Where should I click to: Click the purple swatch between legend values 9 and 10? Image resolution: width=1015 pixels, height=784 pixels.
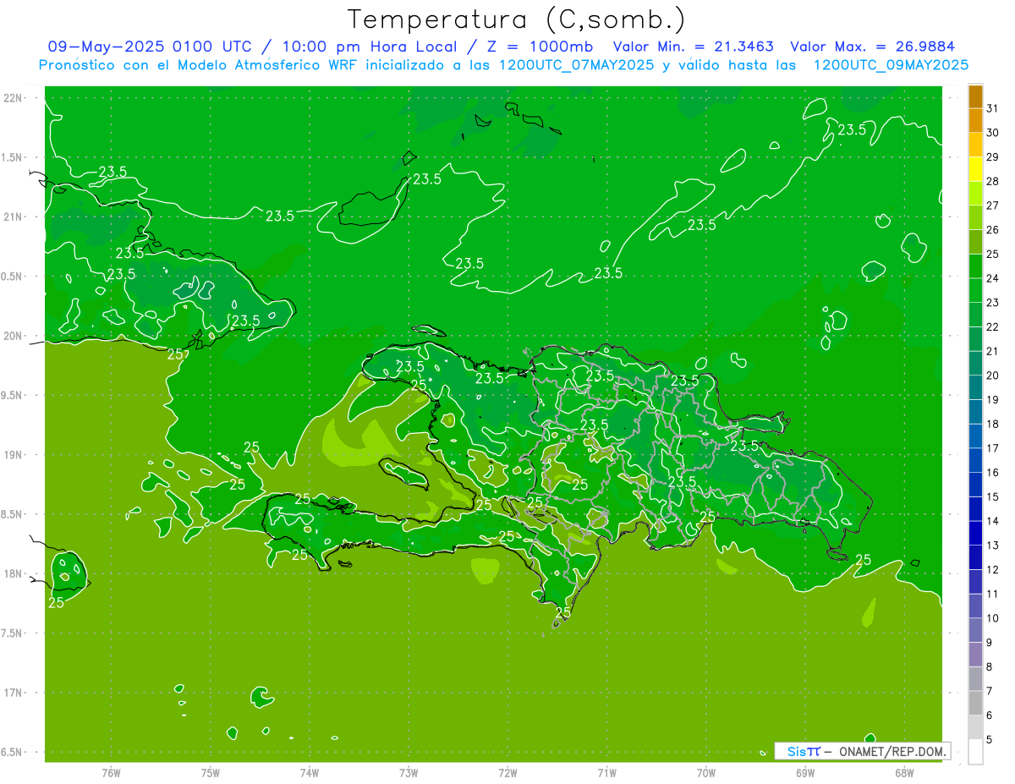coord(975,630)
